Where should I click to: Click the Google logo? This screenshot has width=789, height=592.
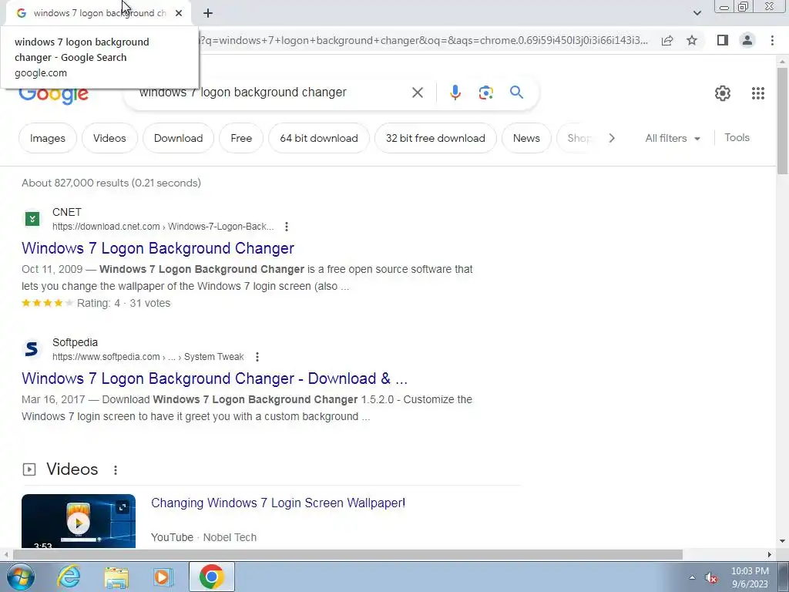tap(53, 96)
